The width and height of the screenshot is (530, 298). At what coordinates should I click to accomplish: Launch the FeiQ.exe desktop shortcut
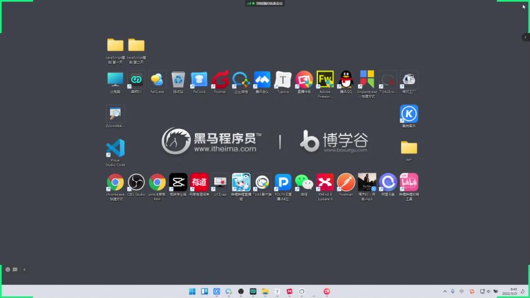click(x=157, y=80)
